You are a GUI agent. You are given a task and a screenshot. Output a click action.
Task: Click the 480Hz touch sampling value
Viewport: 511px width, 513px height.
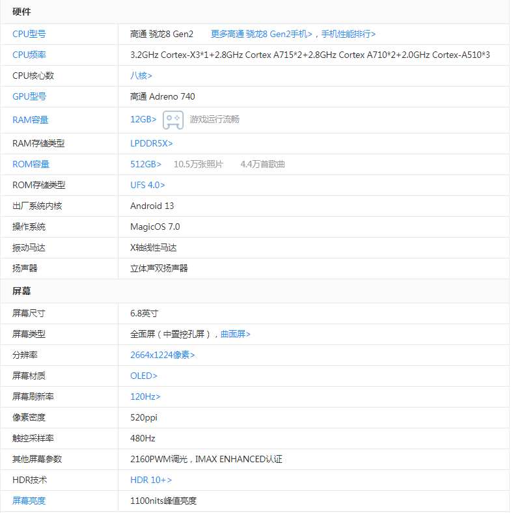point(143,438)
